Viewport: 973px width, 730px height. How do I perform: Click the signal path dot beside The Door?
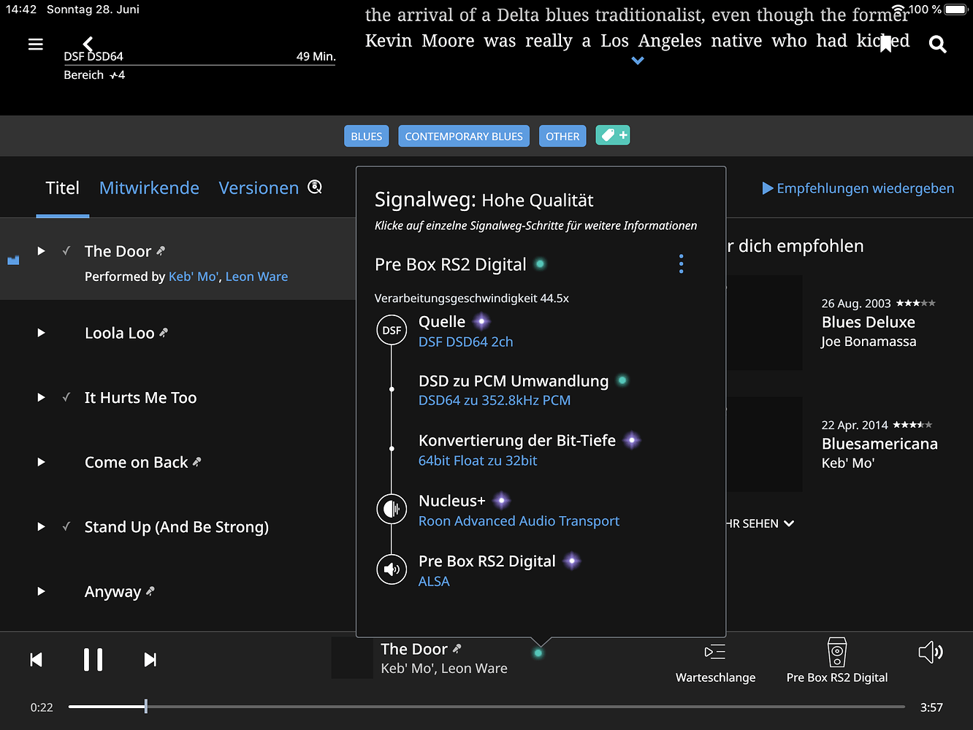[538, 653]
